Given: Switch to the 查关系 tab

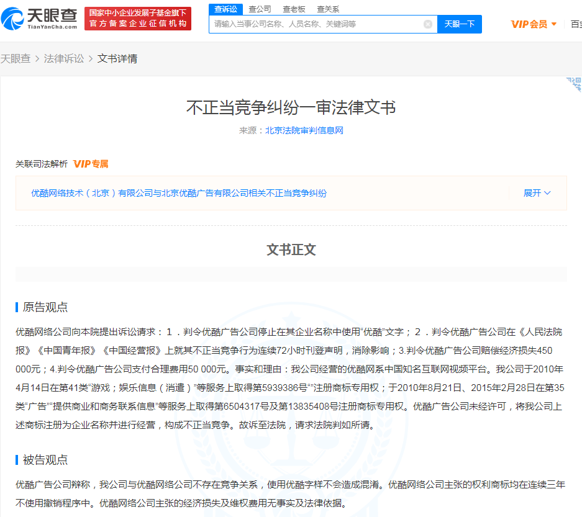Looking at the screenshot, I should [328, 9].
